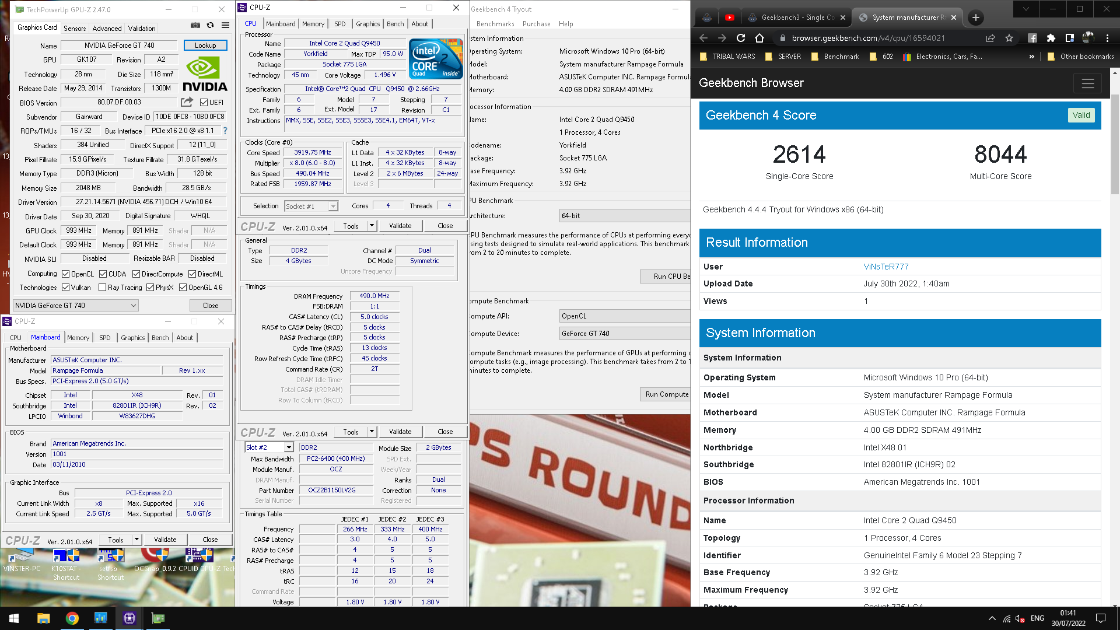The image size is (1120, 630).
Task: Click the BIOS export share icon
Action: 187,102
